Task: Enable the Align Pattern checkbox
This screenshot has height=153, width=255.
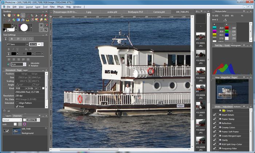Action: [x=17, y=103]
